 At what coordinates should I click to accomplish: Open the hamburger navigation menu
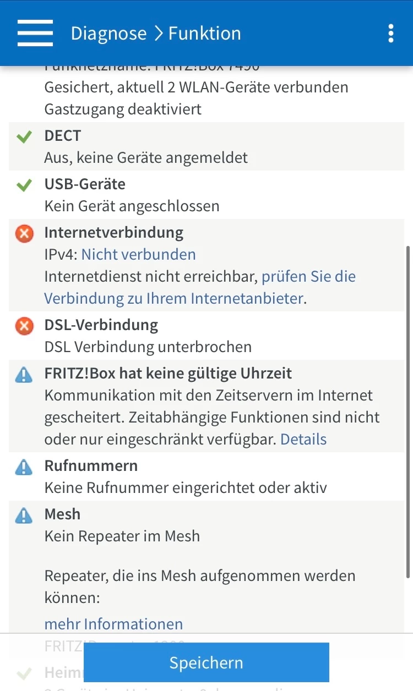coord(35,33)
